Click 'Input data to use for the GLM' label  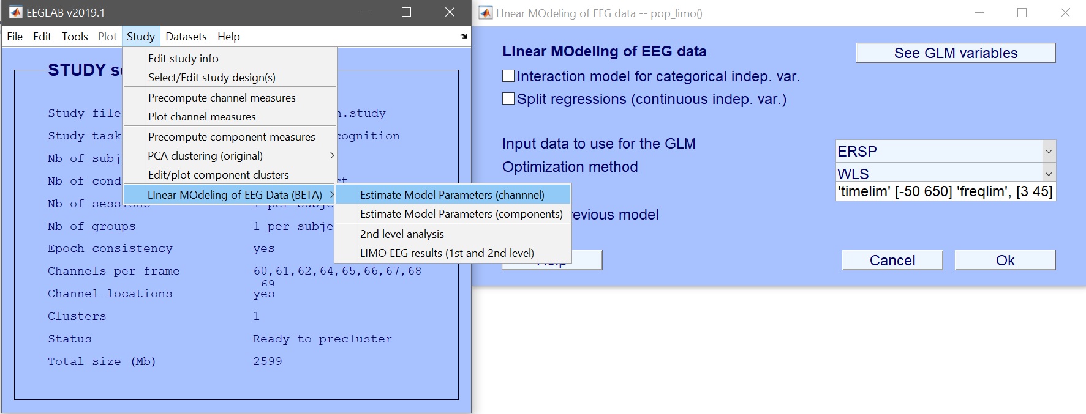coord(599,144)
